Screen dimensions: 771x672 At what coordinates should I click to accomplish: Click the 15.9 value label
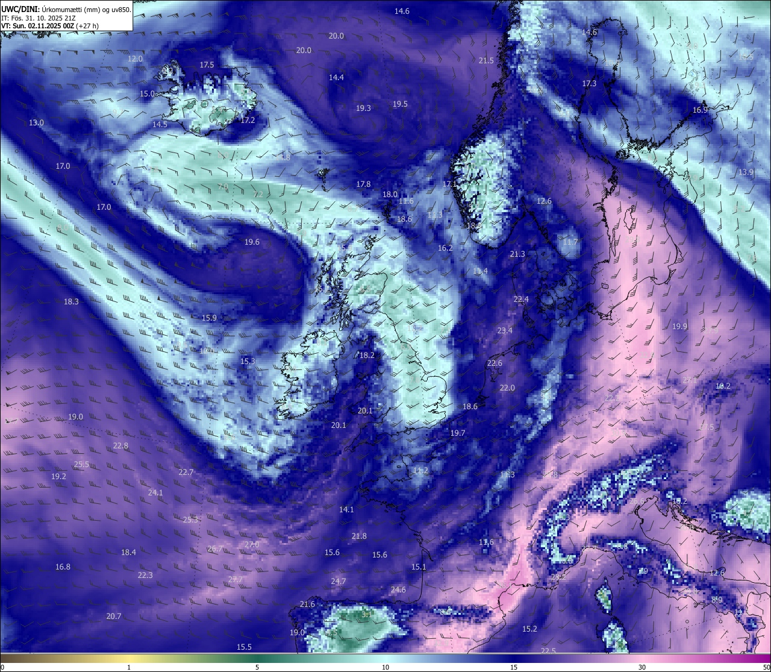click(209, 318)
